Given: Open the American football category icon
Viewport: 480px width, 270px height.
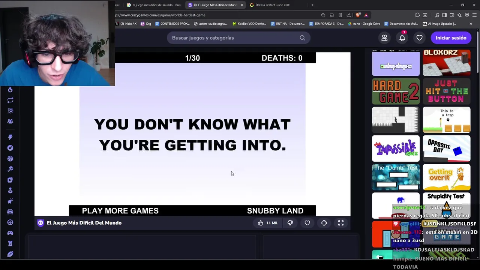Looking at the screenshot, I should click(10, 254).
